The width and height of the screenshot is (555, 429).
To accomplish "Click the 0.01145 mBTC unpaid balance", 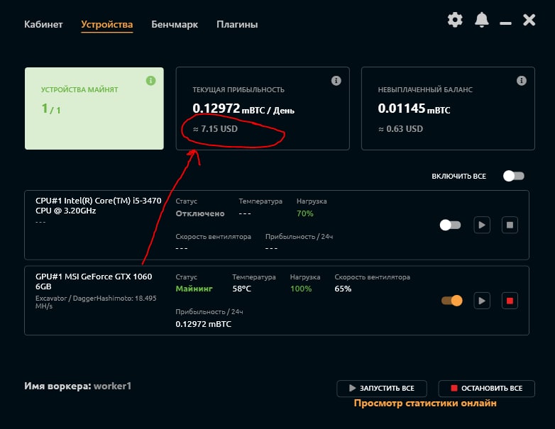I will pos(414,108).
